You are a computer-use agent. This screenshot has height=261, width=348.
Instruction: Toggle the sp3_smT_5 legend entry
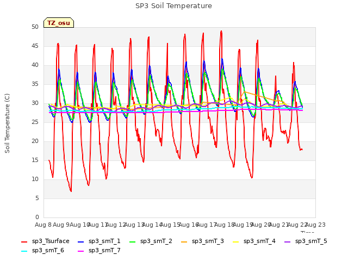click(x=306, y=241)
